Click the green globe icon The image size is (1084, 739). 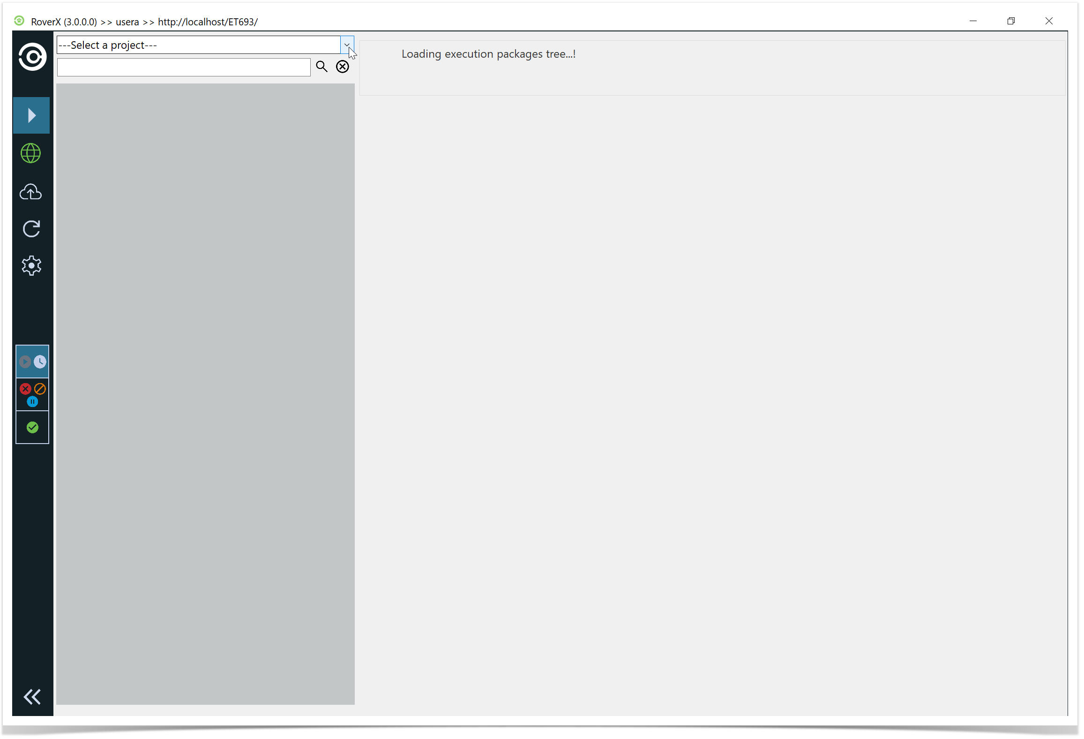tap(31, 153)
